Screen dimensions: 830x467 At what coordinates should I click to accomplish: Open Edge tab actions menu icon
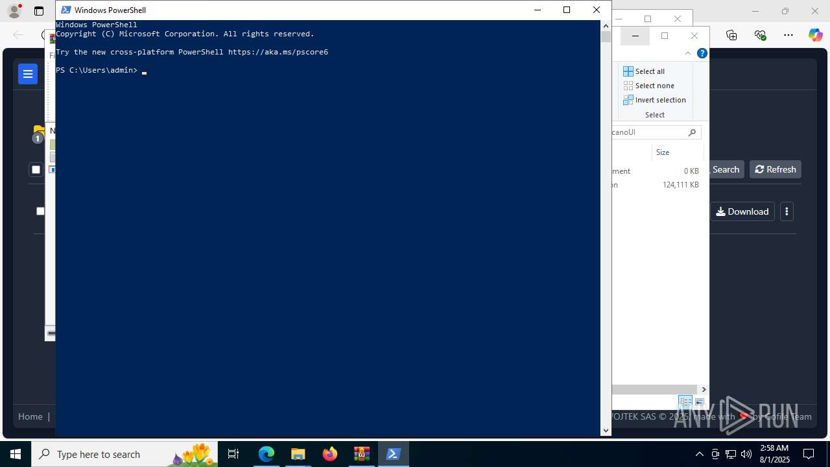pyautogui.click(x=39, y=11)
